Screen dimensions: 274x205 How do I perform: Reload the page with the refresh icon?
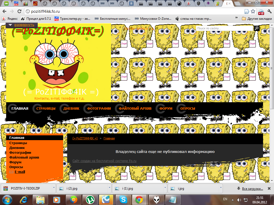(x=19, y=11)
